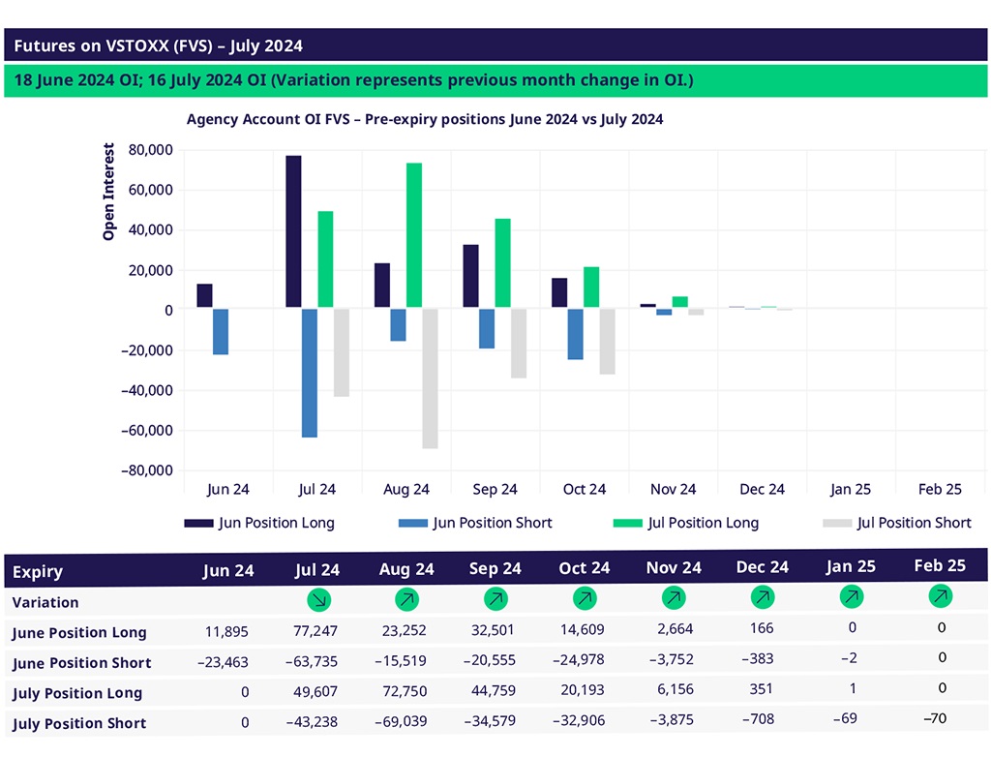
Task: Click the Nov 24 column header in the table
Action: (x=674, y=568)
